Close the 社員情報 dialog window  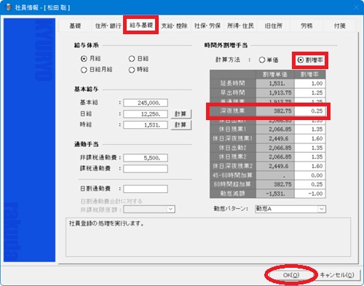356,7
